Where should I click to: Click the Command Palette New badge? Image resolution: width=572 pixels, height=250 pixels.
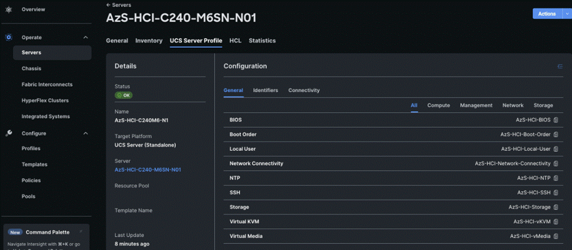(15, 232)
